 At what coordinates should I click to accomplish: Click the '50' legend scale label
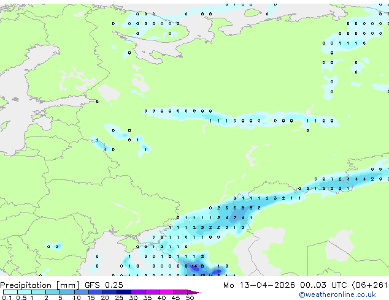pos(190,298)
